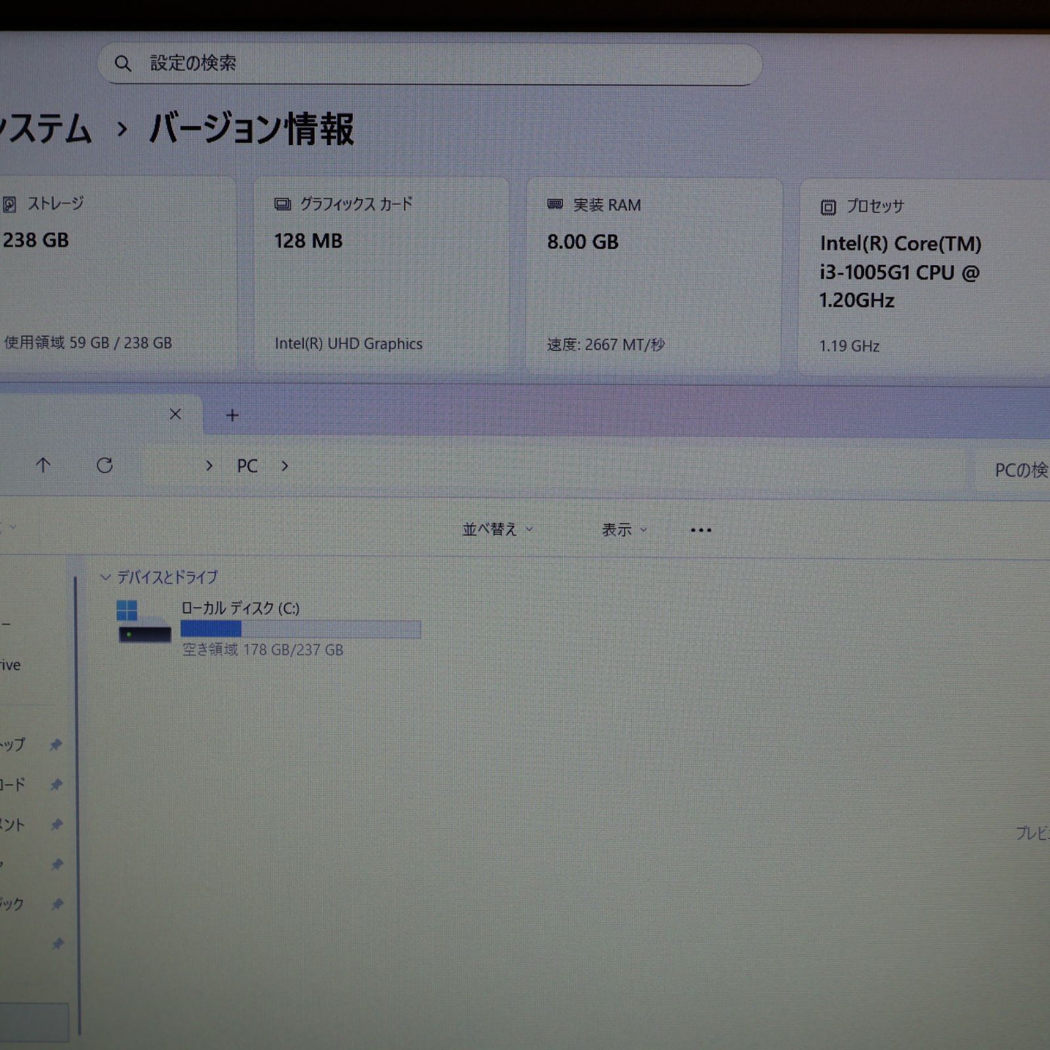Open the 並べ替え sort dropdown

[497, 529]
